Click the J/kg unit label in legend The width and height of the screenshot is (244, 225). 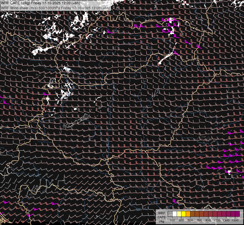[161, 221]
